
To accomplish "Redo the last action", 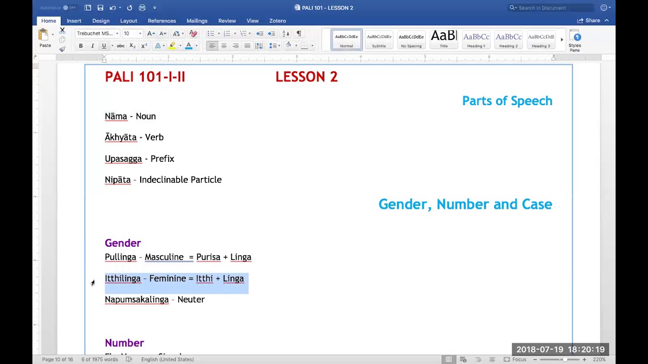I will [x=130, y=8].
